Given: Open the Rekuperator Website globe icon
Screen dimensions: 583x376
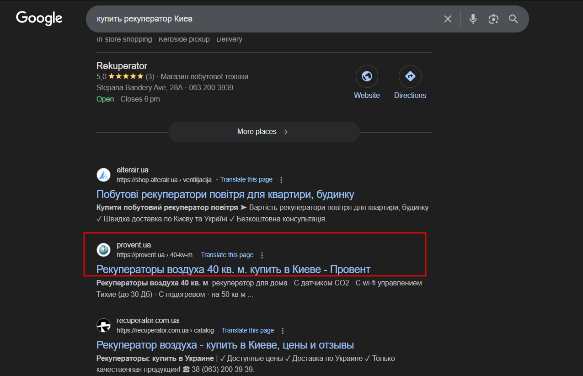Looking at the screenshot, I should [x=367, y=76].
